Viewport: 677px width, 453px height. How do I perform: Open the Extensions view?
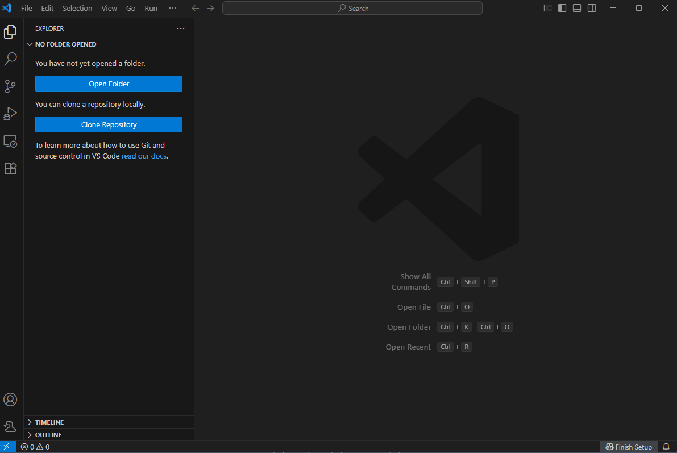[10, 168]
